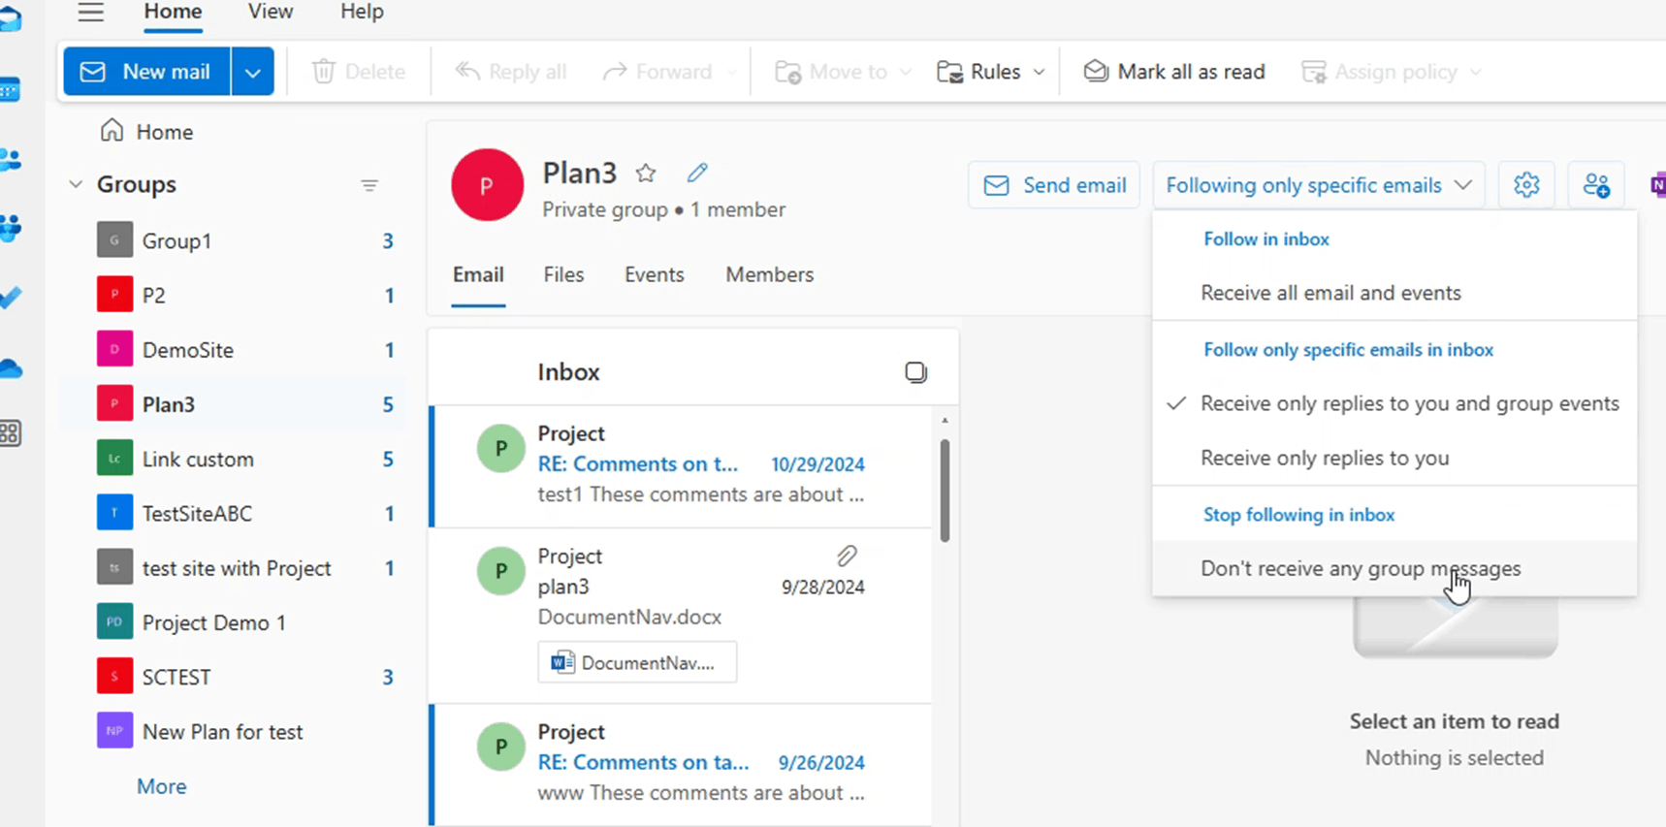Open the Following only specific emails dropdown
Screen dimensions: 1666x827
click(x=1319, y=185)
